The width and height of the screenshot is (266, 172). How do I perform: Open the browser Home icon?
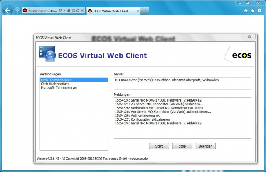coord(246,11)
